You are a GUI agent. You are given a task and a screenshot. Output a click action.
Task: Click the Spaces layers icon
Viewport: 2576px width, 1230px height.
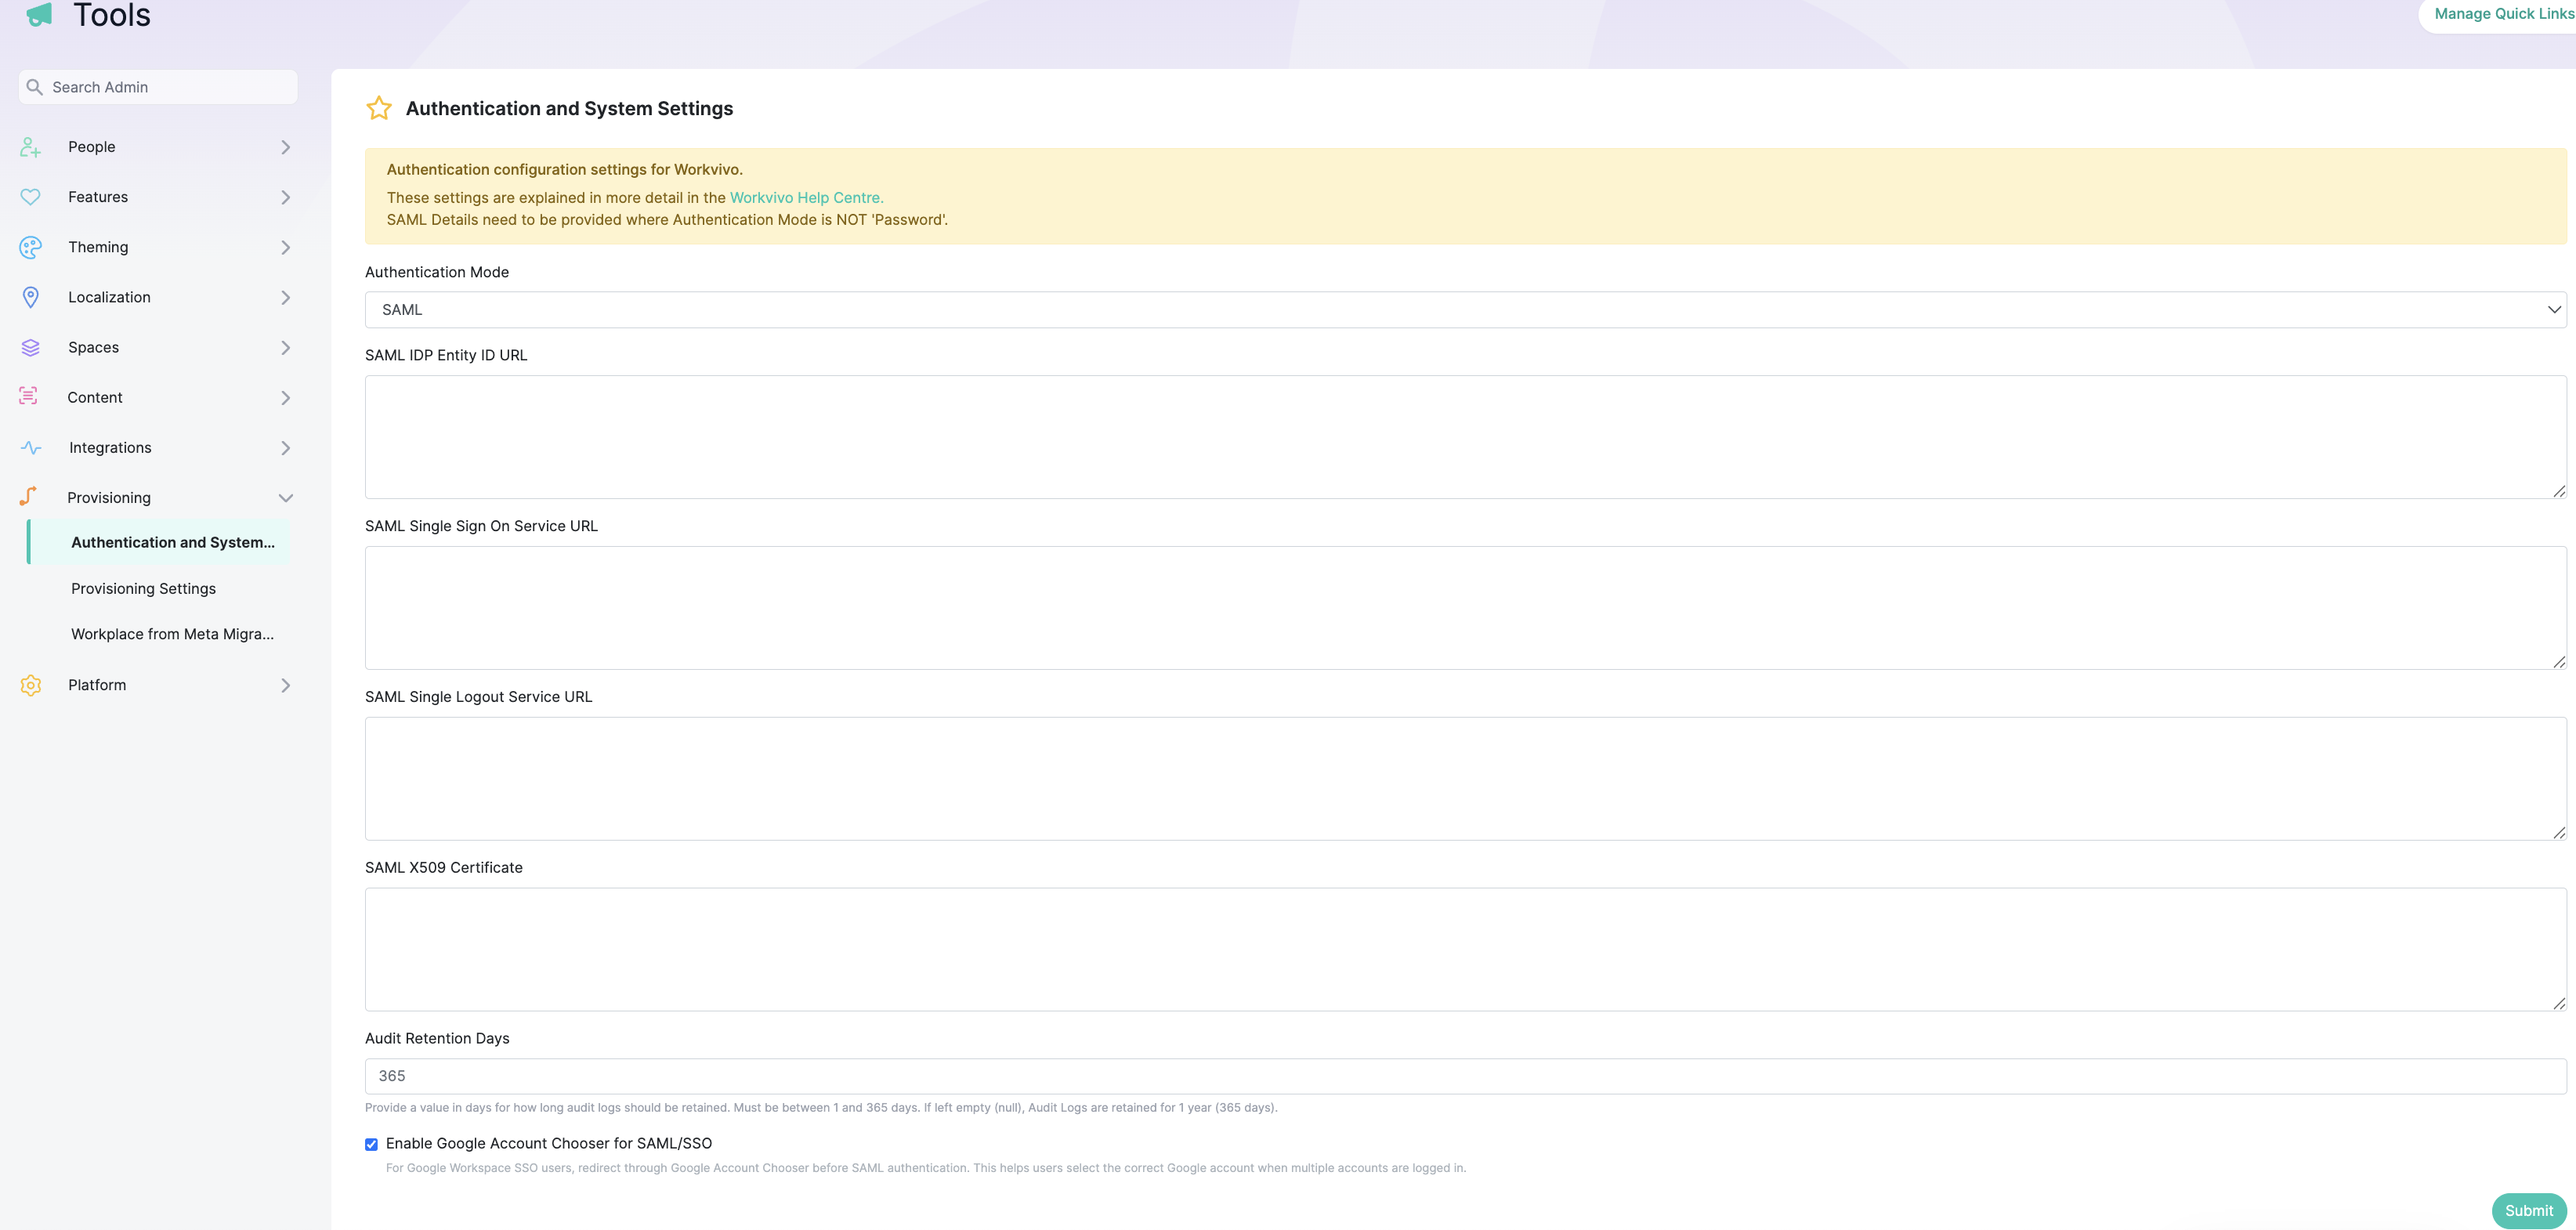[x=30, y=347]
